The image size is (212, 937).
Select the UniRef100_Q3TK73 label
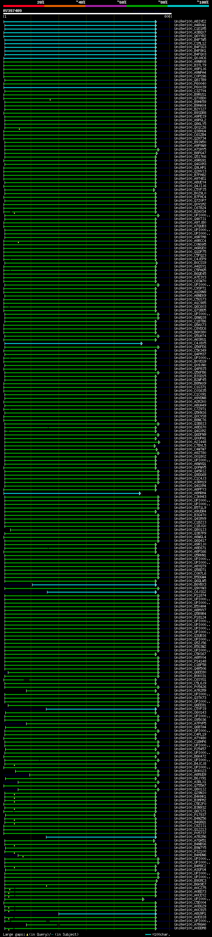[x=190, y=698]
